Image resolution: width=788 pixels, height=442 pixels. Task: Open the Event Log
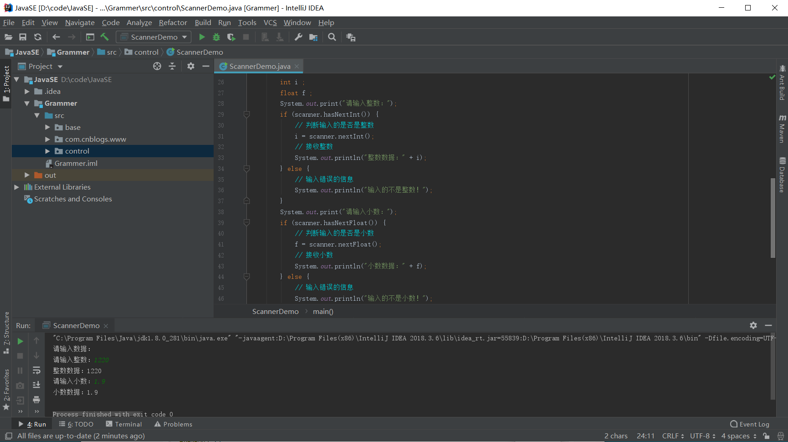click(x=749, y=424)
